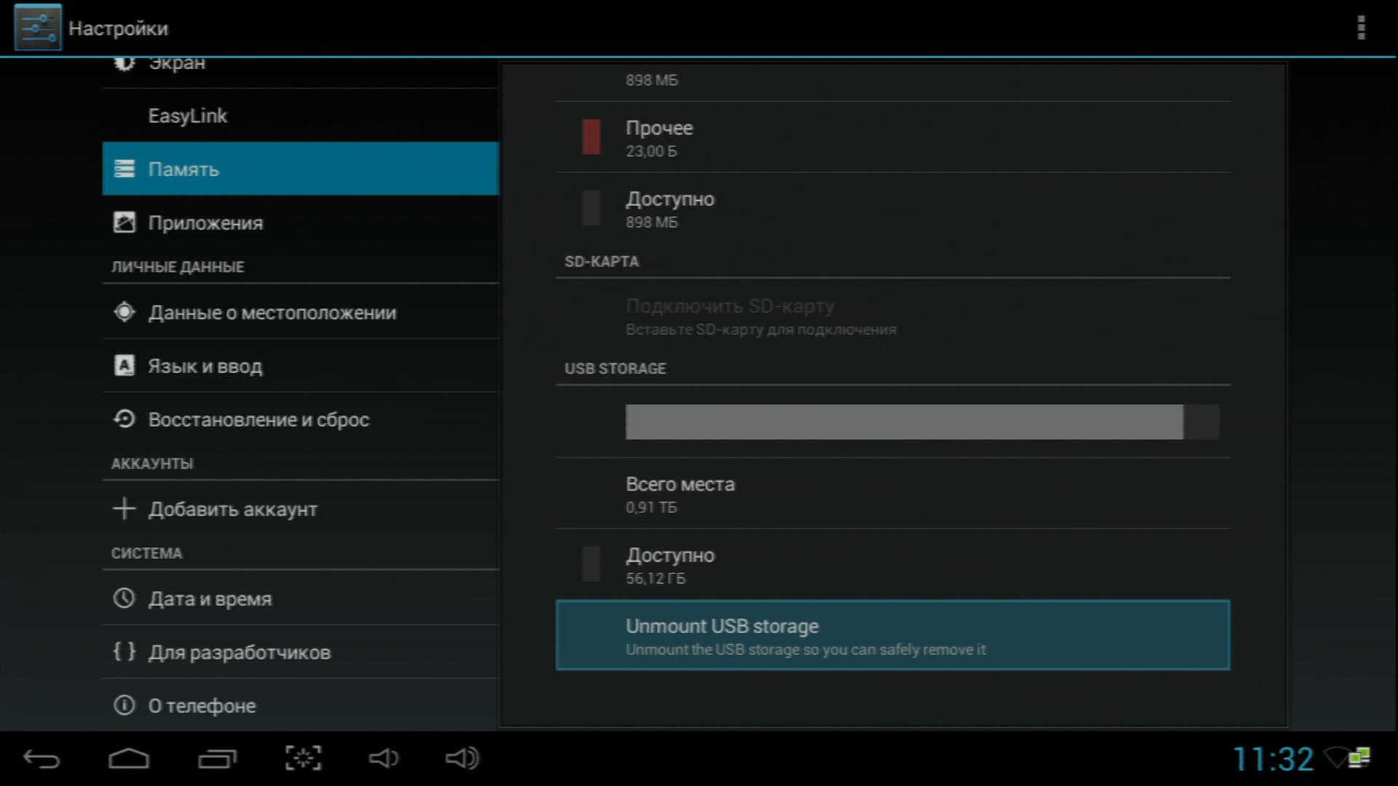Screen dimensions: 1398x786
Task: Tap the 11:32 clock display
Action: [1273, 759]
